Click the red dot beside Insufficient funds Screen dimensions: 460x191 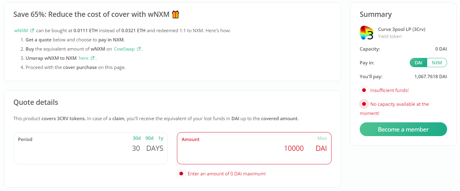[364, 90]
